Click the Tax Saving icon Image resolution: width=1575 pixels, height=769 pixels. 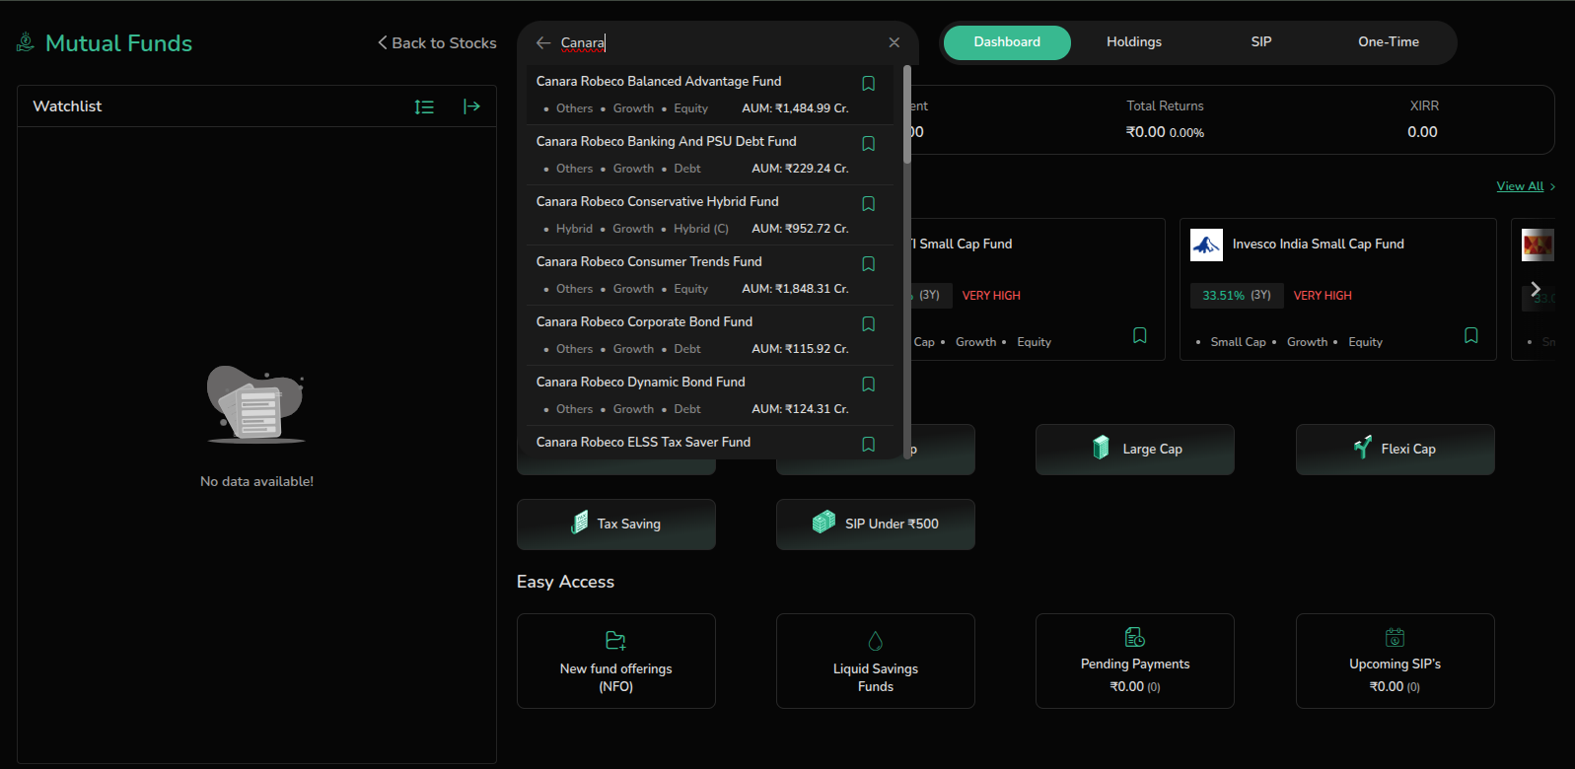(x=580, y=524)
